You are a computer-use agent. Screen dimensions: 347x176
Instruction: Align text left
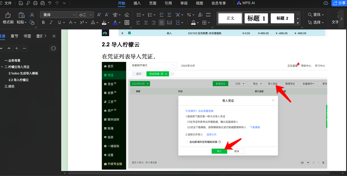pyautogui.click(x=138, y=23)
